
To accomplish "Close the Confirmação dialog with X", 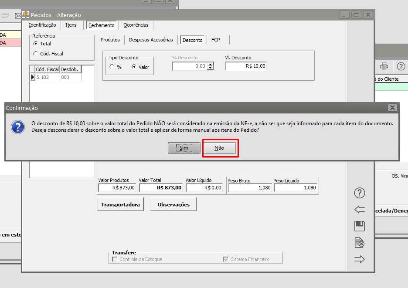I will point(392,108).
